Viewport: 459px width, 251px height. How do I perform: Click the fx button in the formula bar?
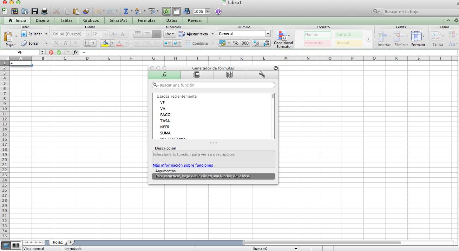[75, 52]
